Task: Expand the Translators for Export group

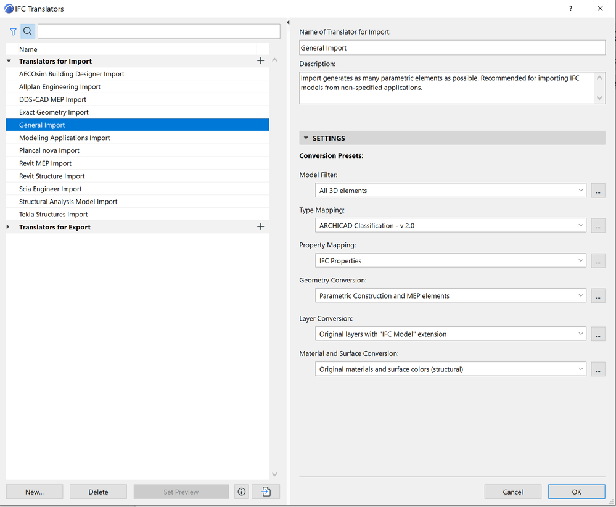Action: 9,227
